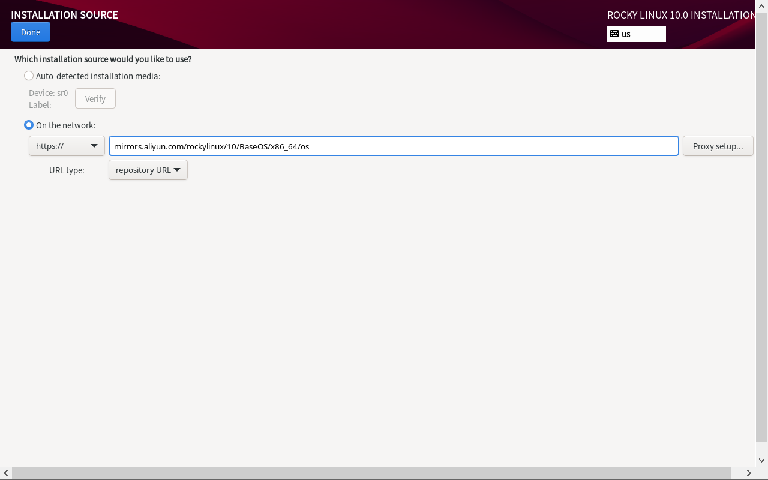Open Proxy setup dialog
This screenshot has height=480, width=768.
[x=718, y=146]
